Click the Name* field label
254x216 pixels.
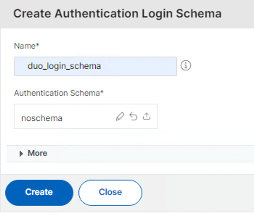coord(26,46)
